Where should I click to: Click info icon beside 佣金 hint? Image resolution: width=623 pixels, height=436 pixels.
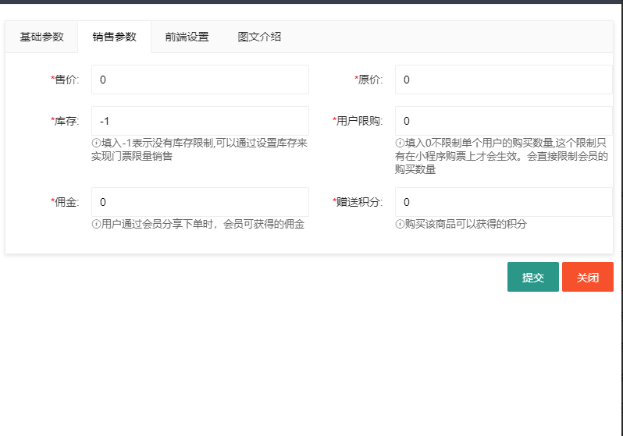tap(96, 225)
